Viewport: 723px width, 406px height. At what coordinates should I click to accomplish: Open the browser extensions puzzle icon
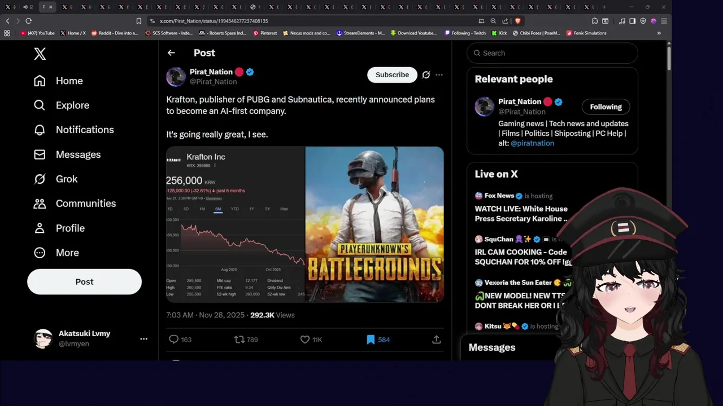[595, 21]
